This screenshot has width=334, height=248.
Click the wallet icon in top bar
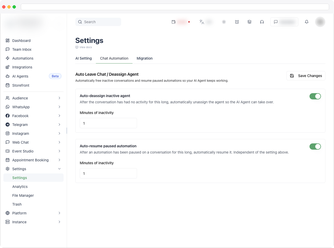tap(174, 22)
